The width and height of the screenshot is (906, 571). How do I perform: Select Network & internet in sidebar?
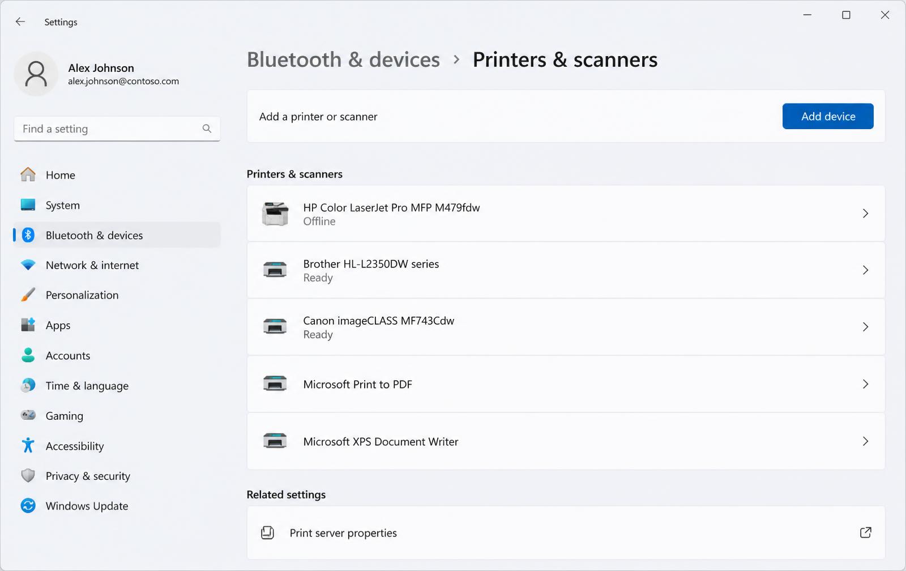point(117,265)
